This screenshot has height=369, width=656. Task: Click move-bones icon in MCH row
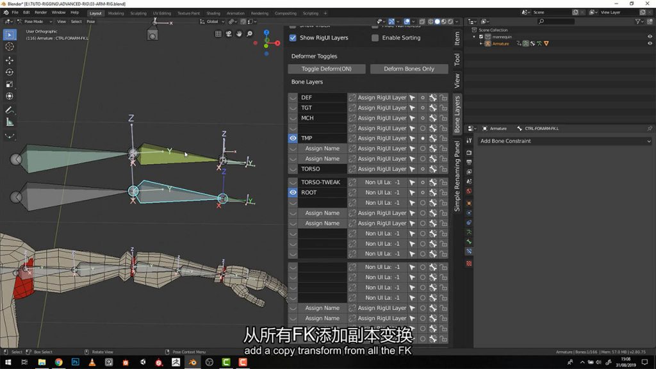tap(433, 118)
